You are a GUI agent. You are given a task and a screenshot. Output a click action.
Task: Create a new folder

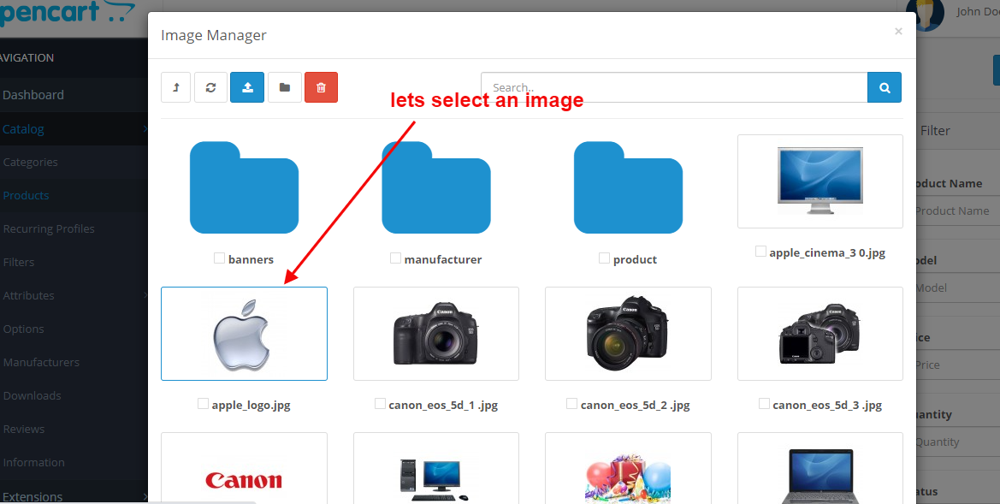[x=285, y=87]
